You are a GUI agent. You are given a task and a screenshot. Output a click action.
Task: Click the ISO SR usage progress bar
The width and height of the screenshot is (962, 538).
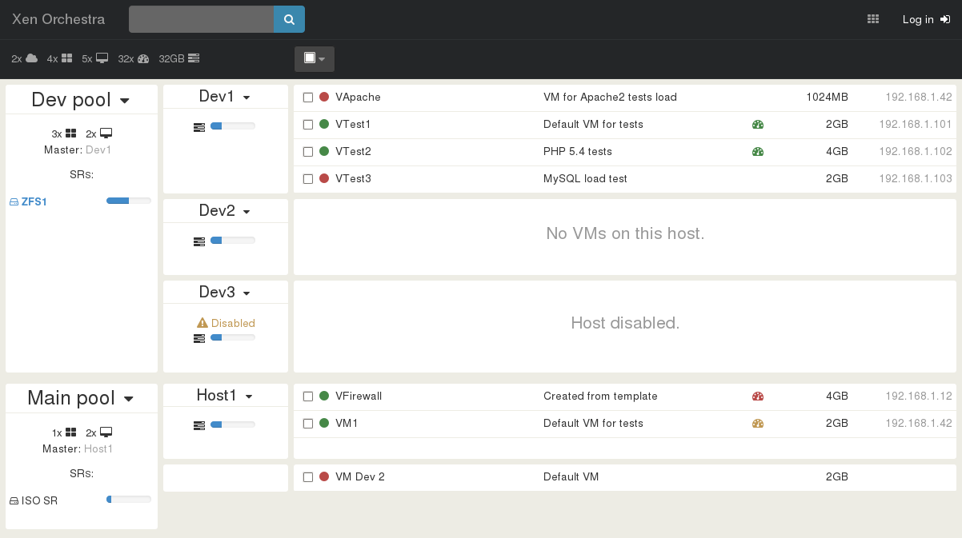(129, 500)
